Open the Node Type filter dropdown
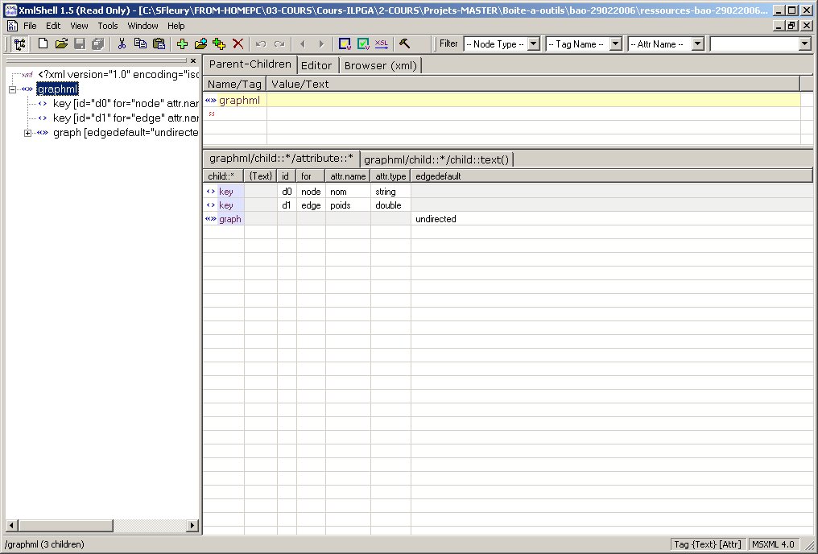The image size is (818, 554). [532, 44]
